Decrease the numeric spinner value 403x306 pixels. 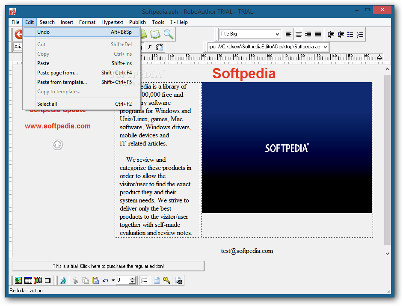(132, 282)
